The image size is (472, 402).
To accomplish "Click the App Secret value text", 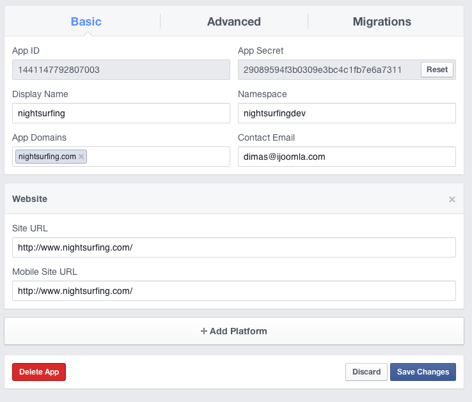I will coord(322,70).
